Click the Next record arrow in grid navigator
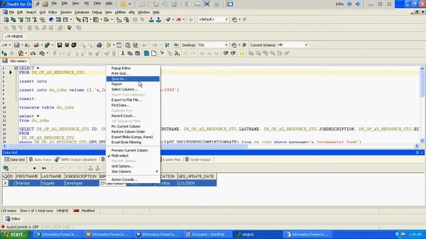 click(x=35, y=168)
